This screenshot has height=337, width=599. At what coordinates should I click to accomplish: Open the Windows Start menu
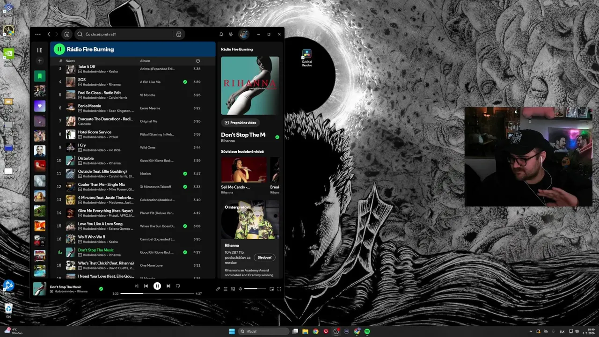pyautogui.click(x=232, y=331)
